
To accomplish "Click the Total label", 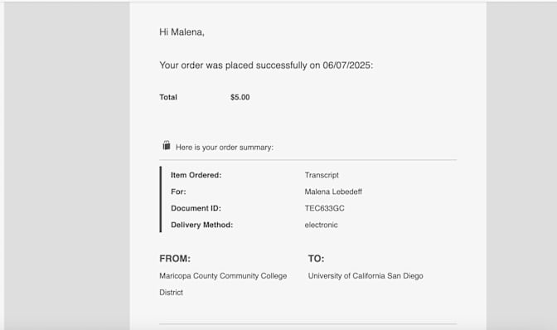I will point(168,97).
